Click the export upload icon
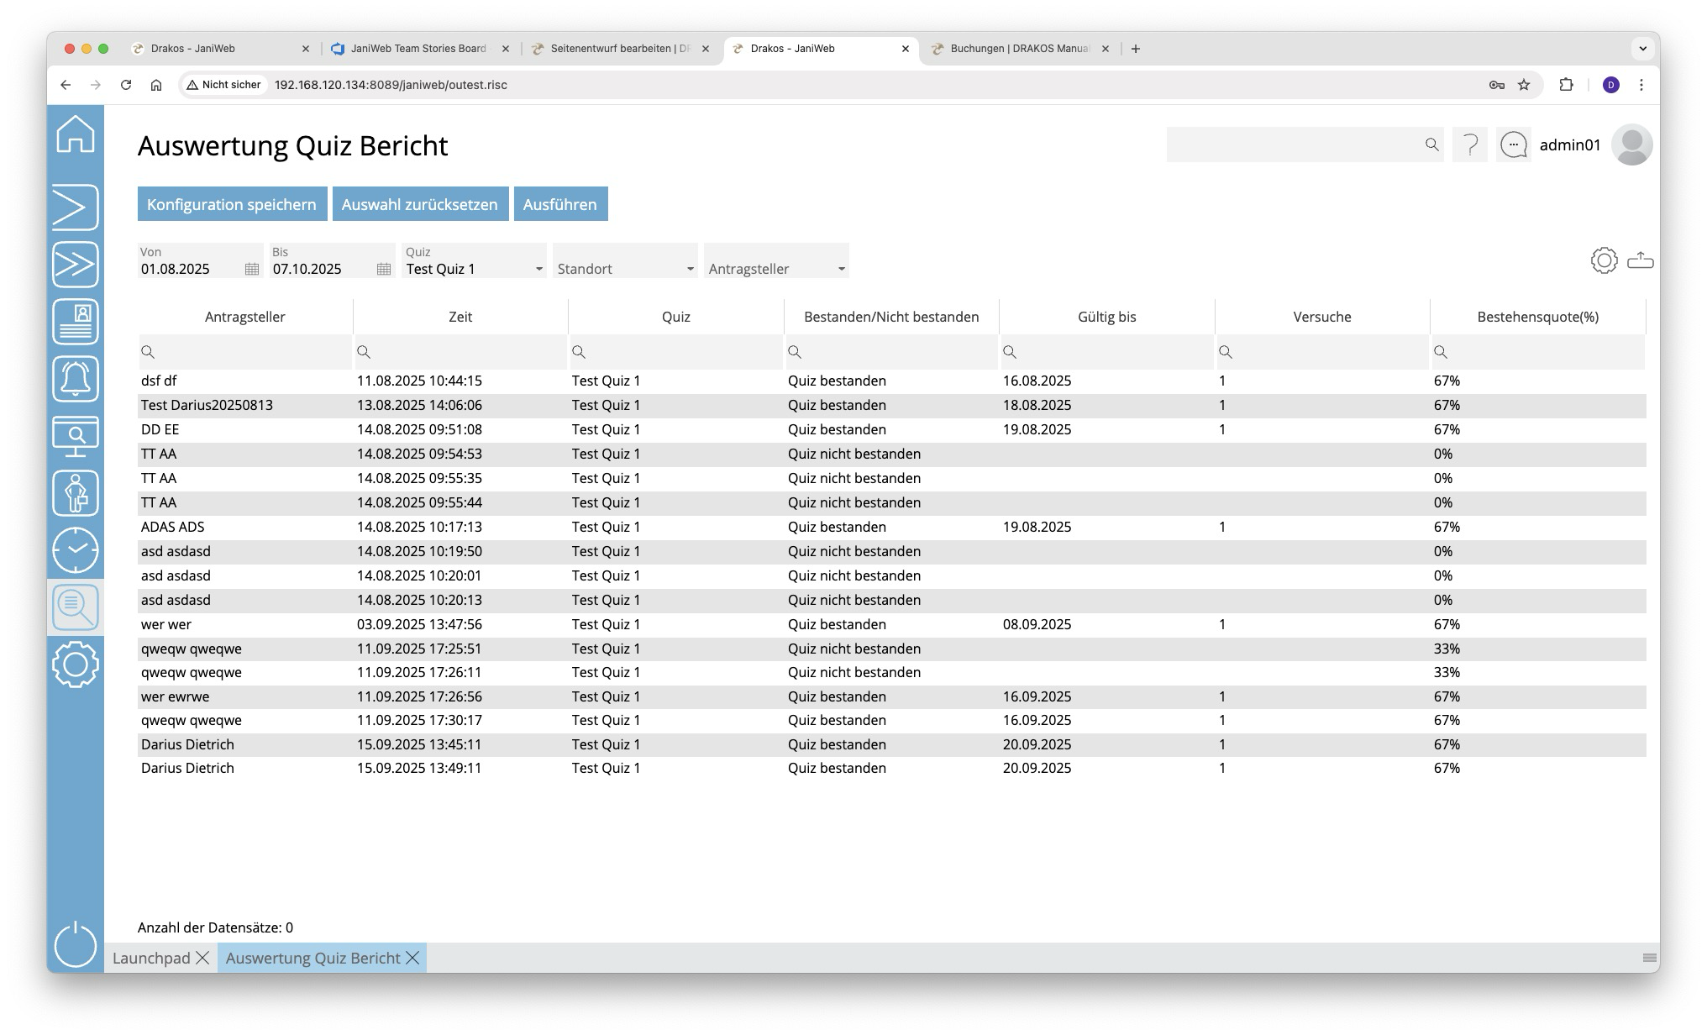 (x=1640, y=260)
